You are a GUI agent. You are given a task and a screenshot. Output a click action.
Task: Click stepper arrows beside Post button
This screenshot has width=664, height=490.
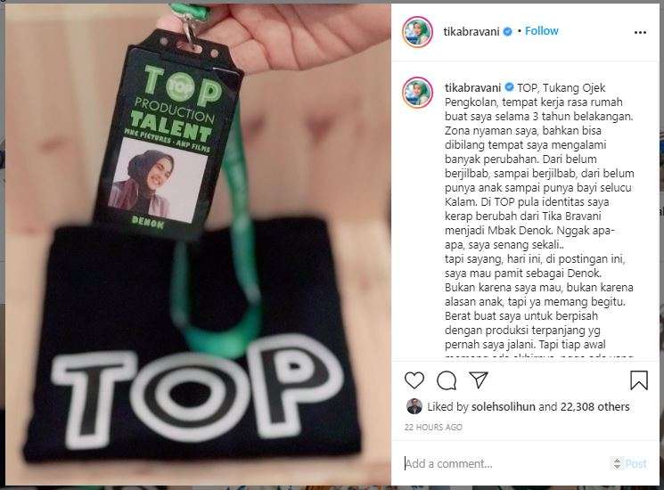point(618,464)
